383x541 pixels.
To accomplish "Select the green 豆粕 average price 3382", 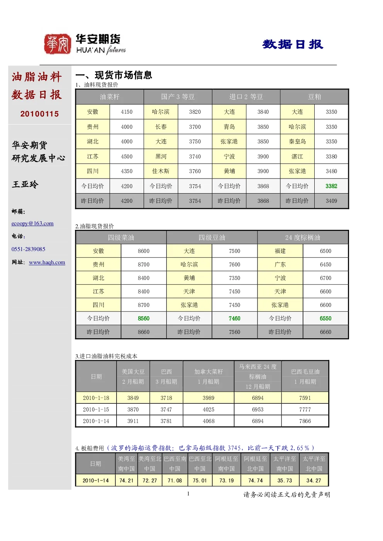I will point(331,186).
